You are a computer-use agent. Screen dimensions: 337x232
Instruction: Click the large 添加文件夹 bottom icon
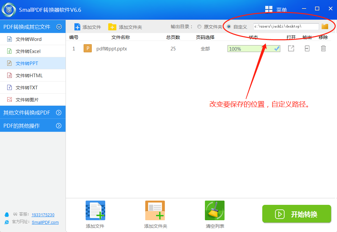click(155, 210)
